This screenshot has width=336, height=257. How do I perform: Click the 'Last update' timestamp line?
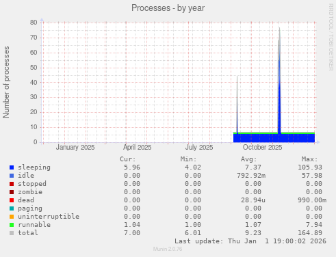point(250,241)
